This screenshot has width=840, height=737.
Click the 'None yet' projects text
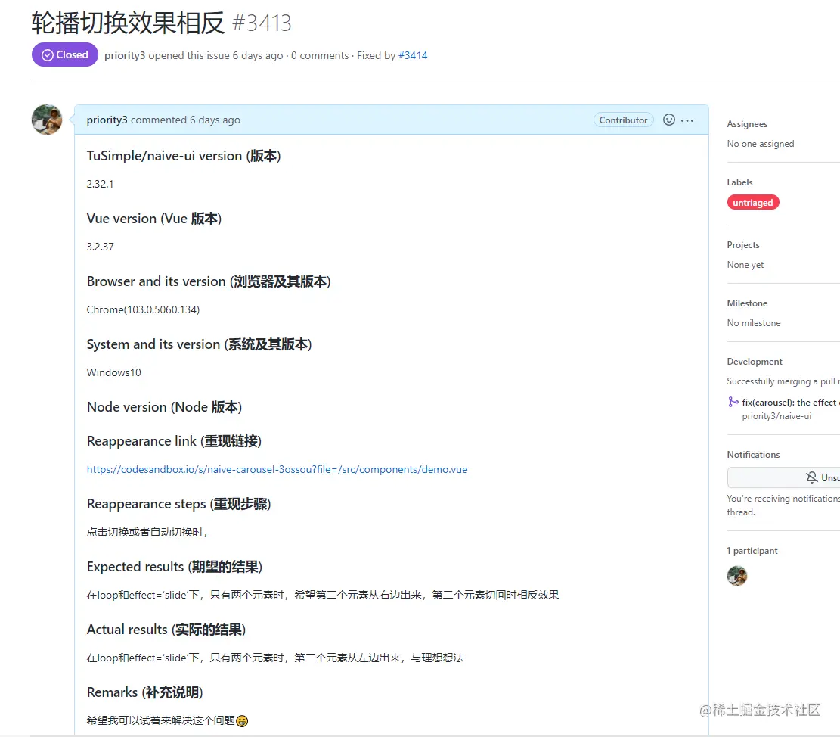point(745,265)
